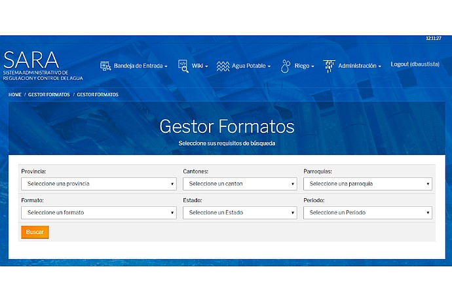Open the Administración menu
Image resolution: width=452 pixels, height=301 pixels.
[x=360, y=66]
